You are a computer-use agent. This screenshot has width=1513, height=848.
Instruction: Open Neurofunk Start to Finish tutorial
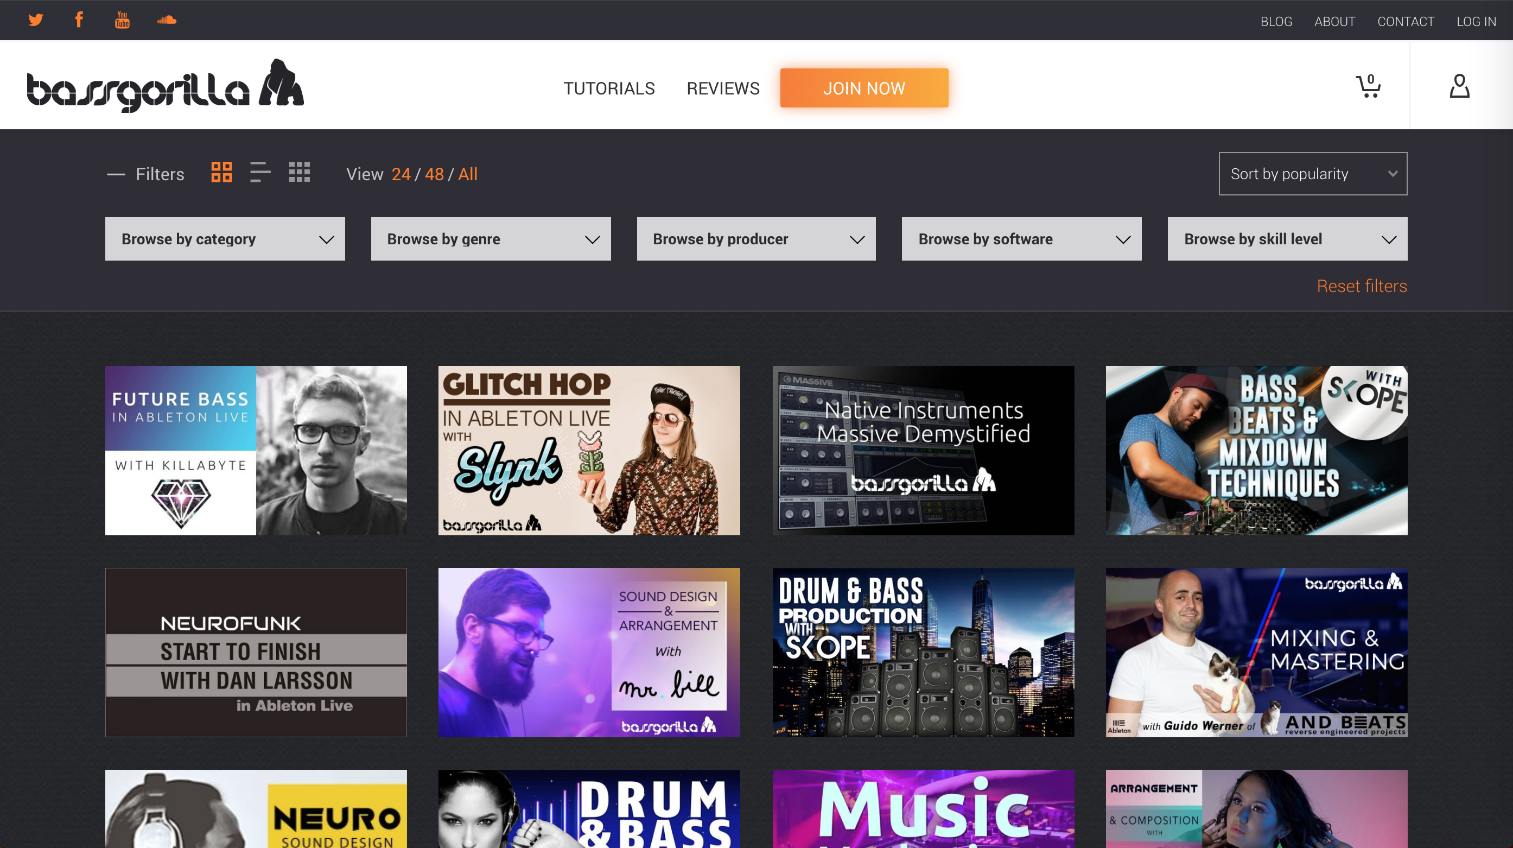[x=256, y=653]
